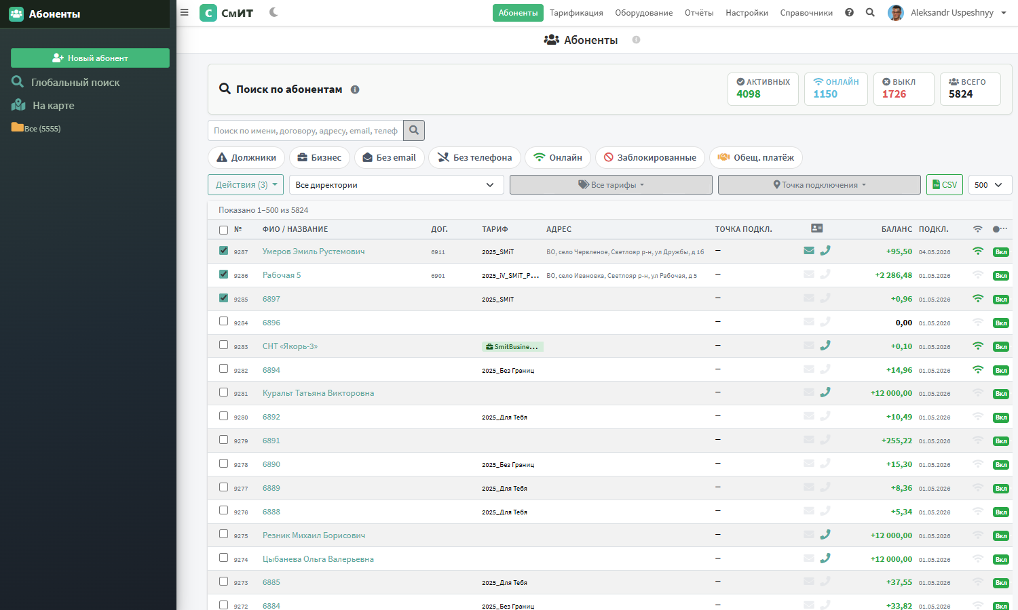Open Все директории dropdown
Image resolution: width=1018 pixels, height=610 pixels.
[x=396, y=185]
